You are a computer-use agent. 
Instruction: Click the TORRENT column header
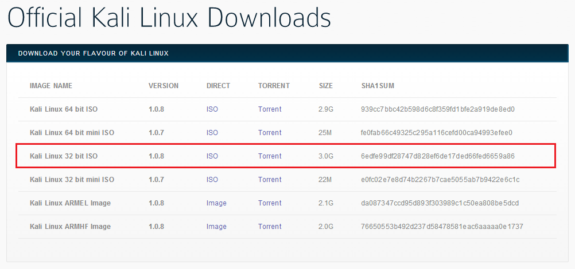coord(274,86)
